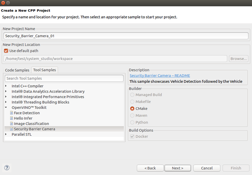Select the Intel C++ Compiler category label
This screenshot has width=252, height=175.
[x=27, y=86]
